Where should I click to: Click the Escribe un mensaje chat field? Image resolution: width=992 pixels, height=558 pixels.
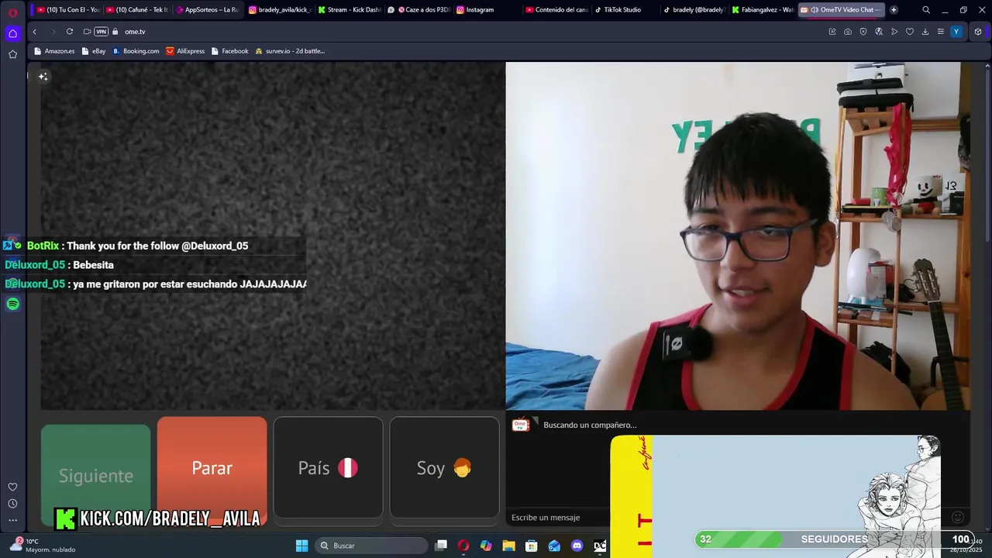[x=558, y=518]
